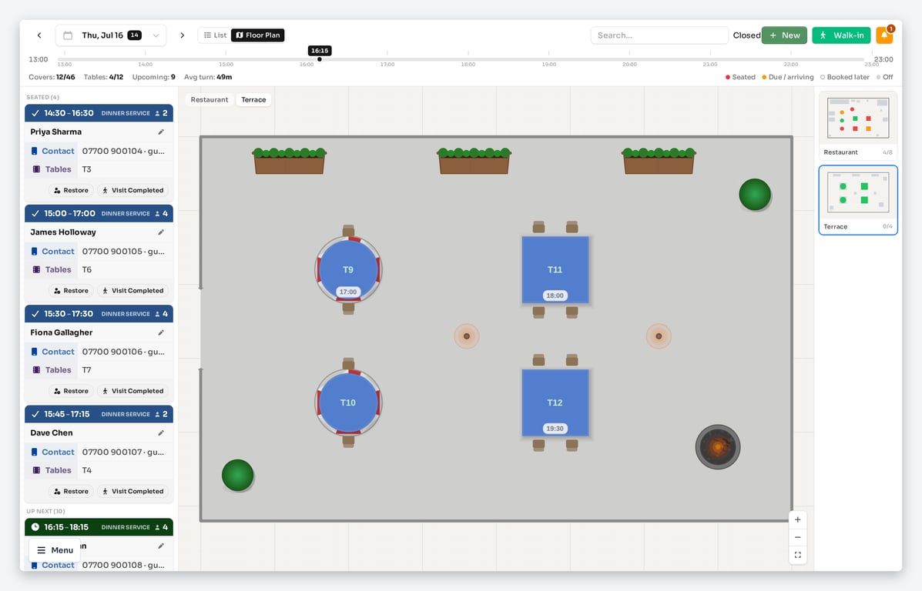The height and width of the screenshot is (591, 922).
Task: Click the 17:00 badge on table T9
Action: click(348, 292)
